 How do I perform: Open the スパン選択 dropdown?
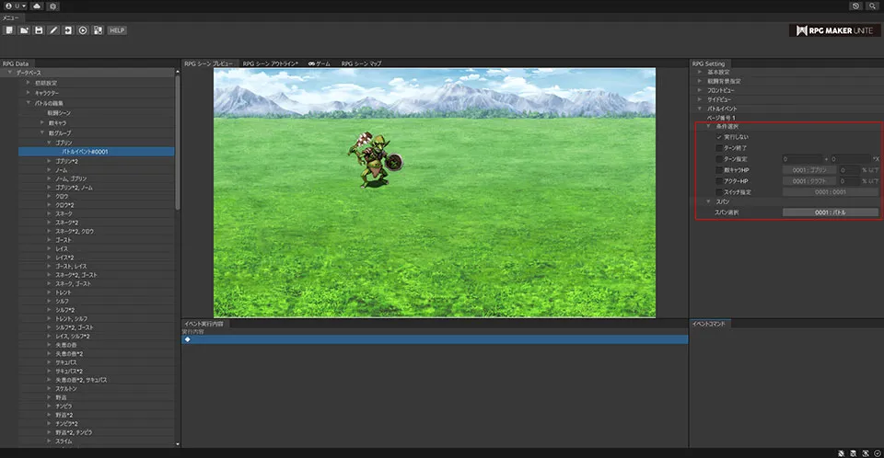tap(830, 212)
